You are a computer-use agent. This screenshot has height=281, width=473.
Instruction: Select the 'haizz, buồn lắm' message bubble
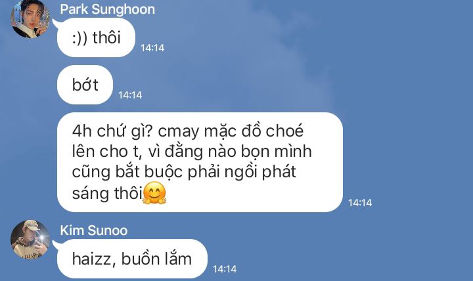(132, 259)
